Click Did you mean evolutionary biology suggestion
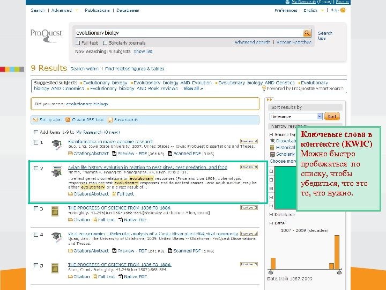 [87, 104]
